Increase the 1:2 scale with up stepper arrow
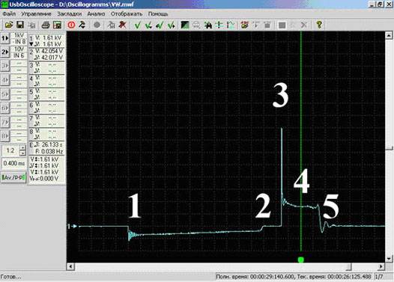The height and width of the screenshot is (282, 394). (22, 148)
